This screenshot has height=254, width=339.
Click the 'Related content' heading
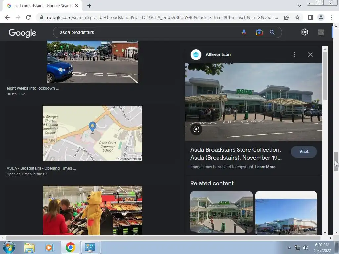(212, 183)
